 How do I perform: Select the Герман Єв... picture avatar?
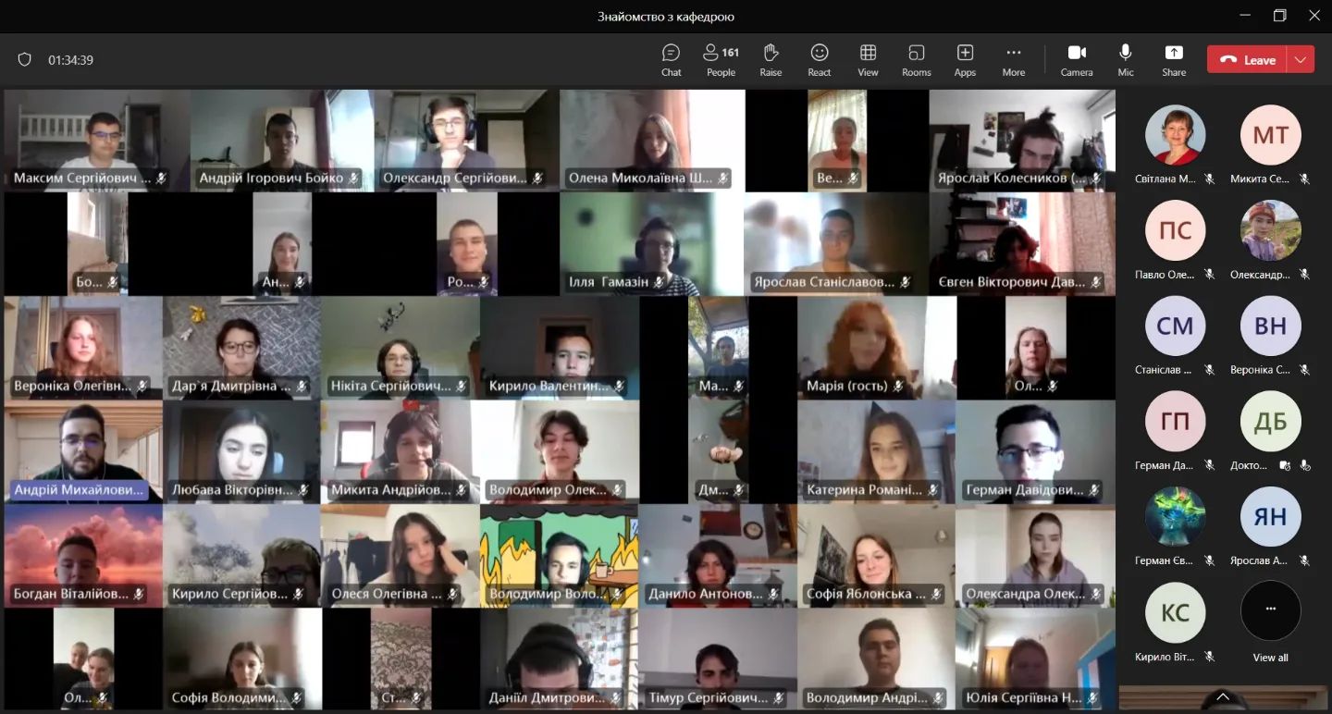[x=1176, y=516]
